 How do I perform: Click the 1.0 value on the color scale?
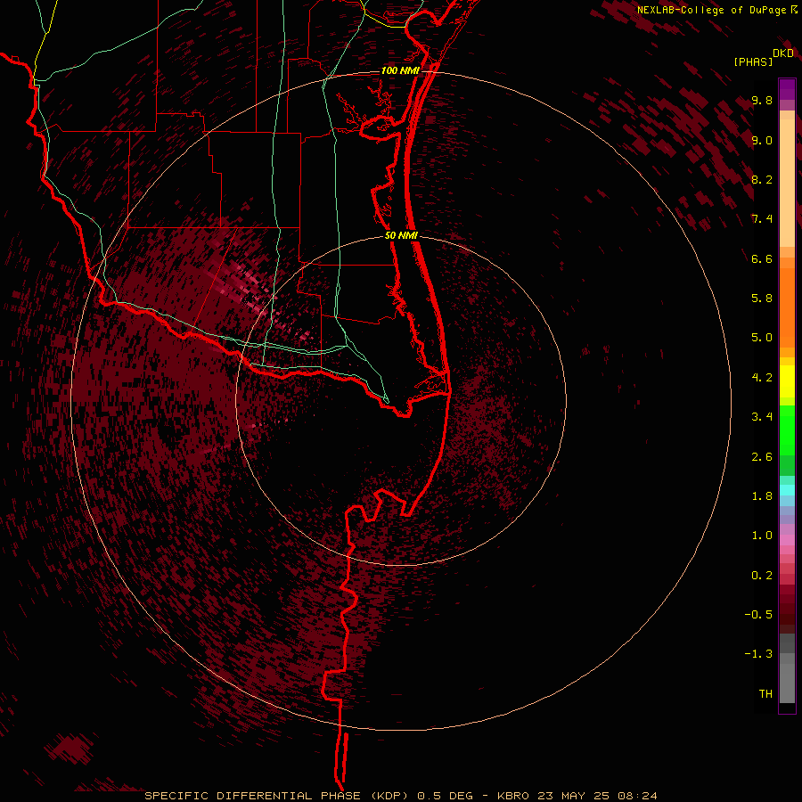coord(762,536)
